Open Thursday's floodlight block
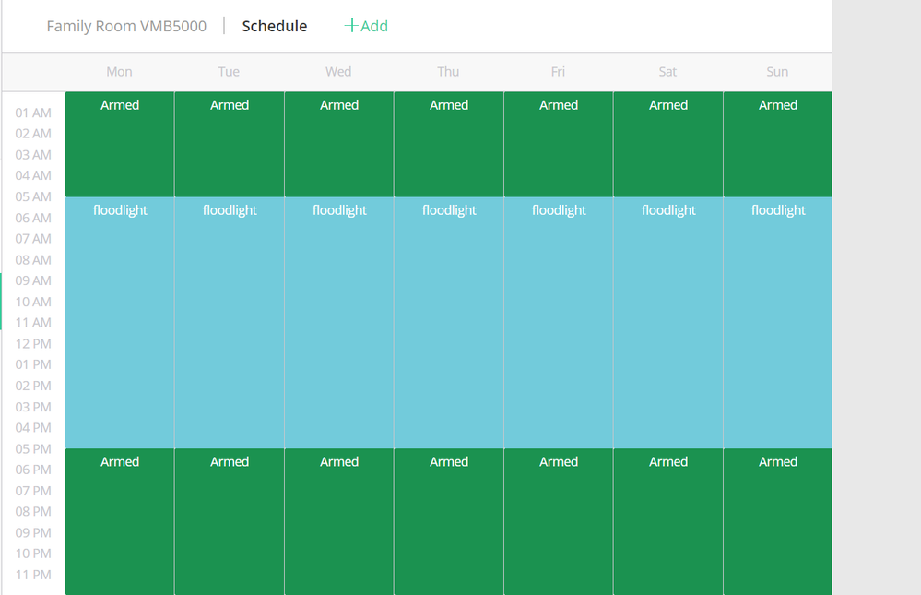This screenshot has height=595, width=921. 449,323
